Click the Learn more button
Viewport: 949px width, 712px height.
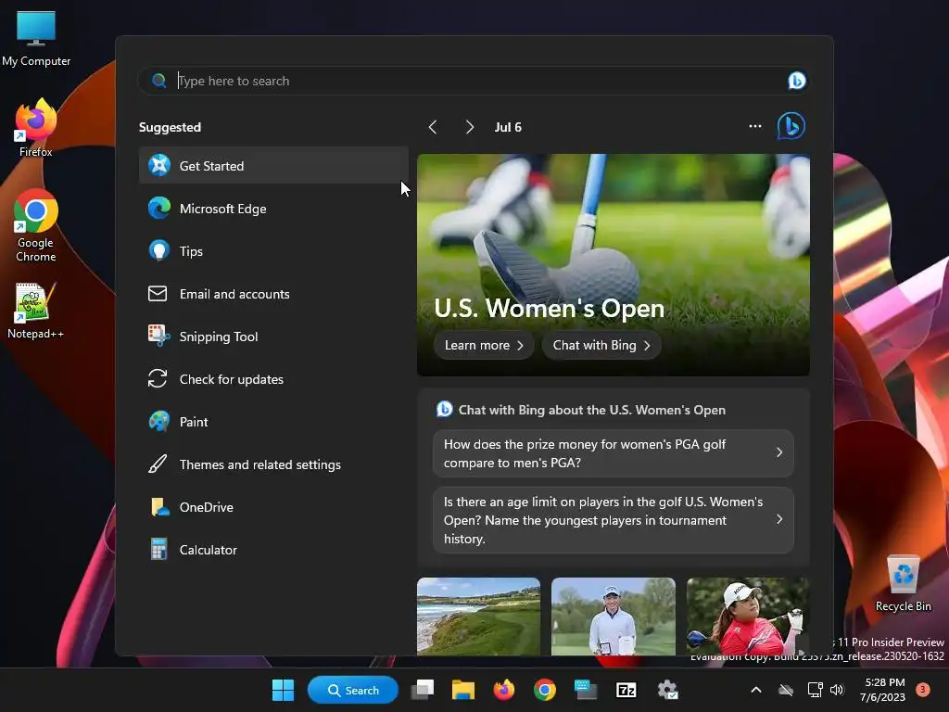tap(484, 345)
